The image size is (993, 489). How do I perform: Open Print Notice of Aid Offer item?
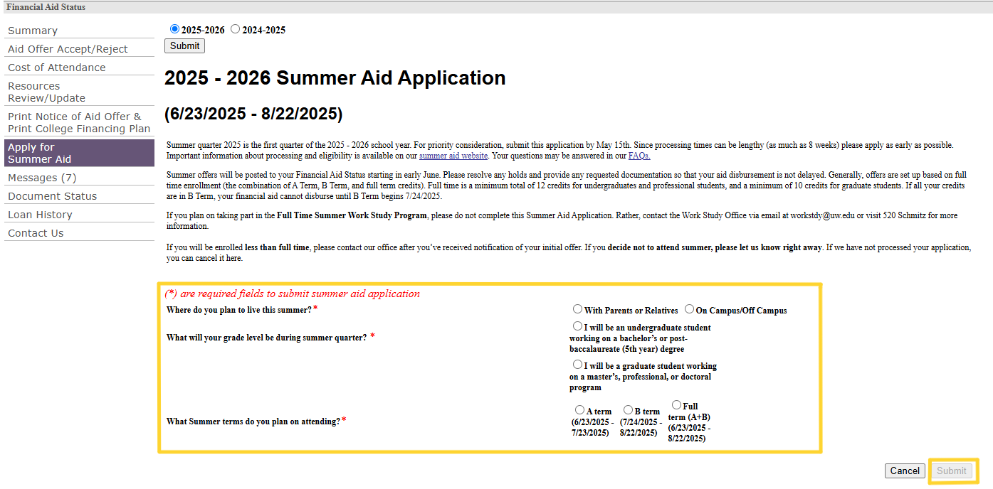(x=79, y=122)
